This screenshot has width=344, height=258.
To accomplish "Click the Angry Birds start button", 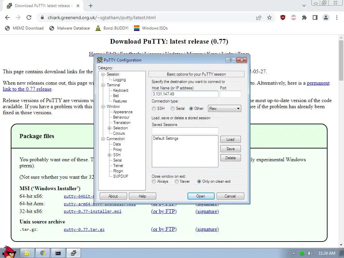I will (x=9, y=252).
